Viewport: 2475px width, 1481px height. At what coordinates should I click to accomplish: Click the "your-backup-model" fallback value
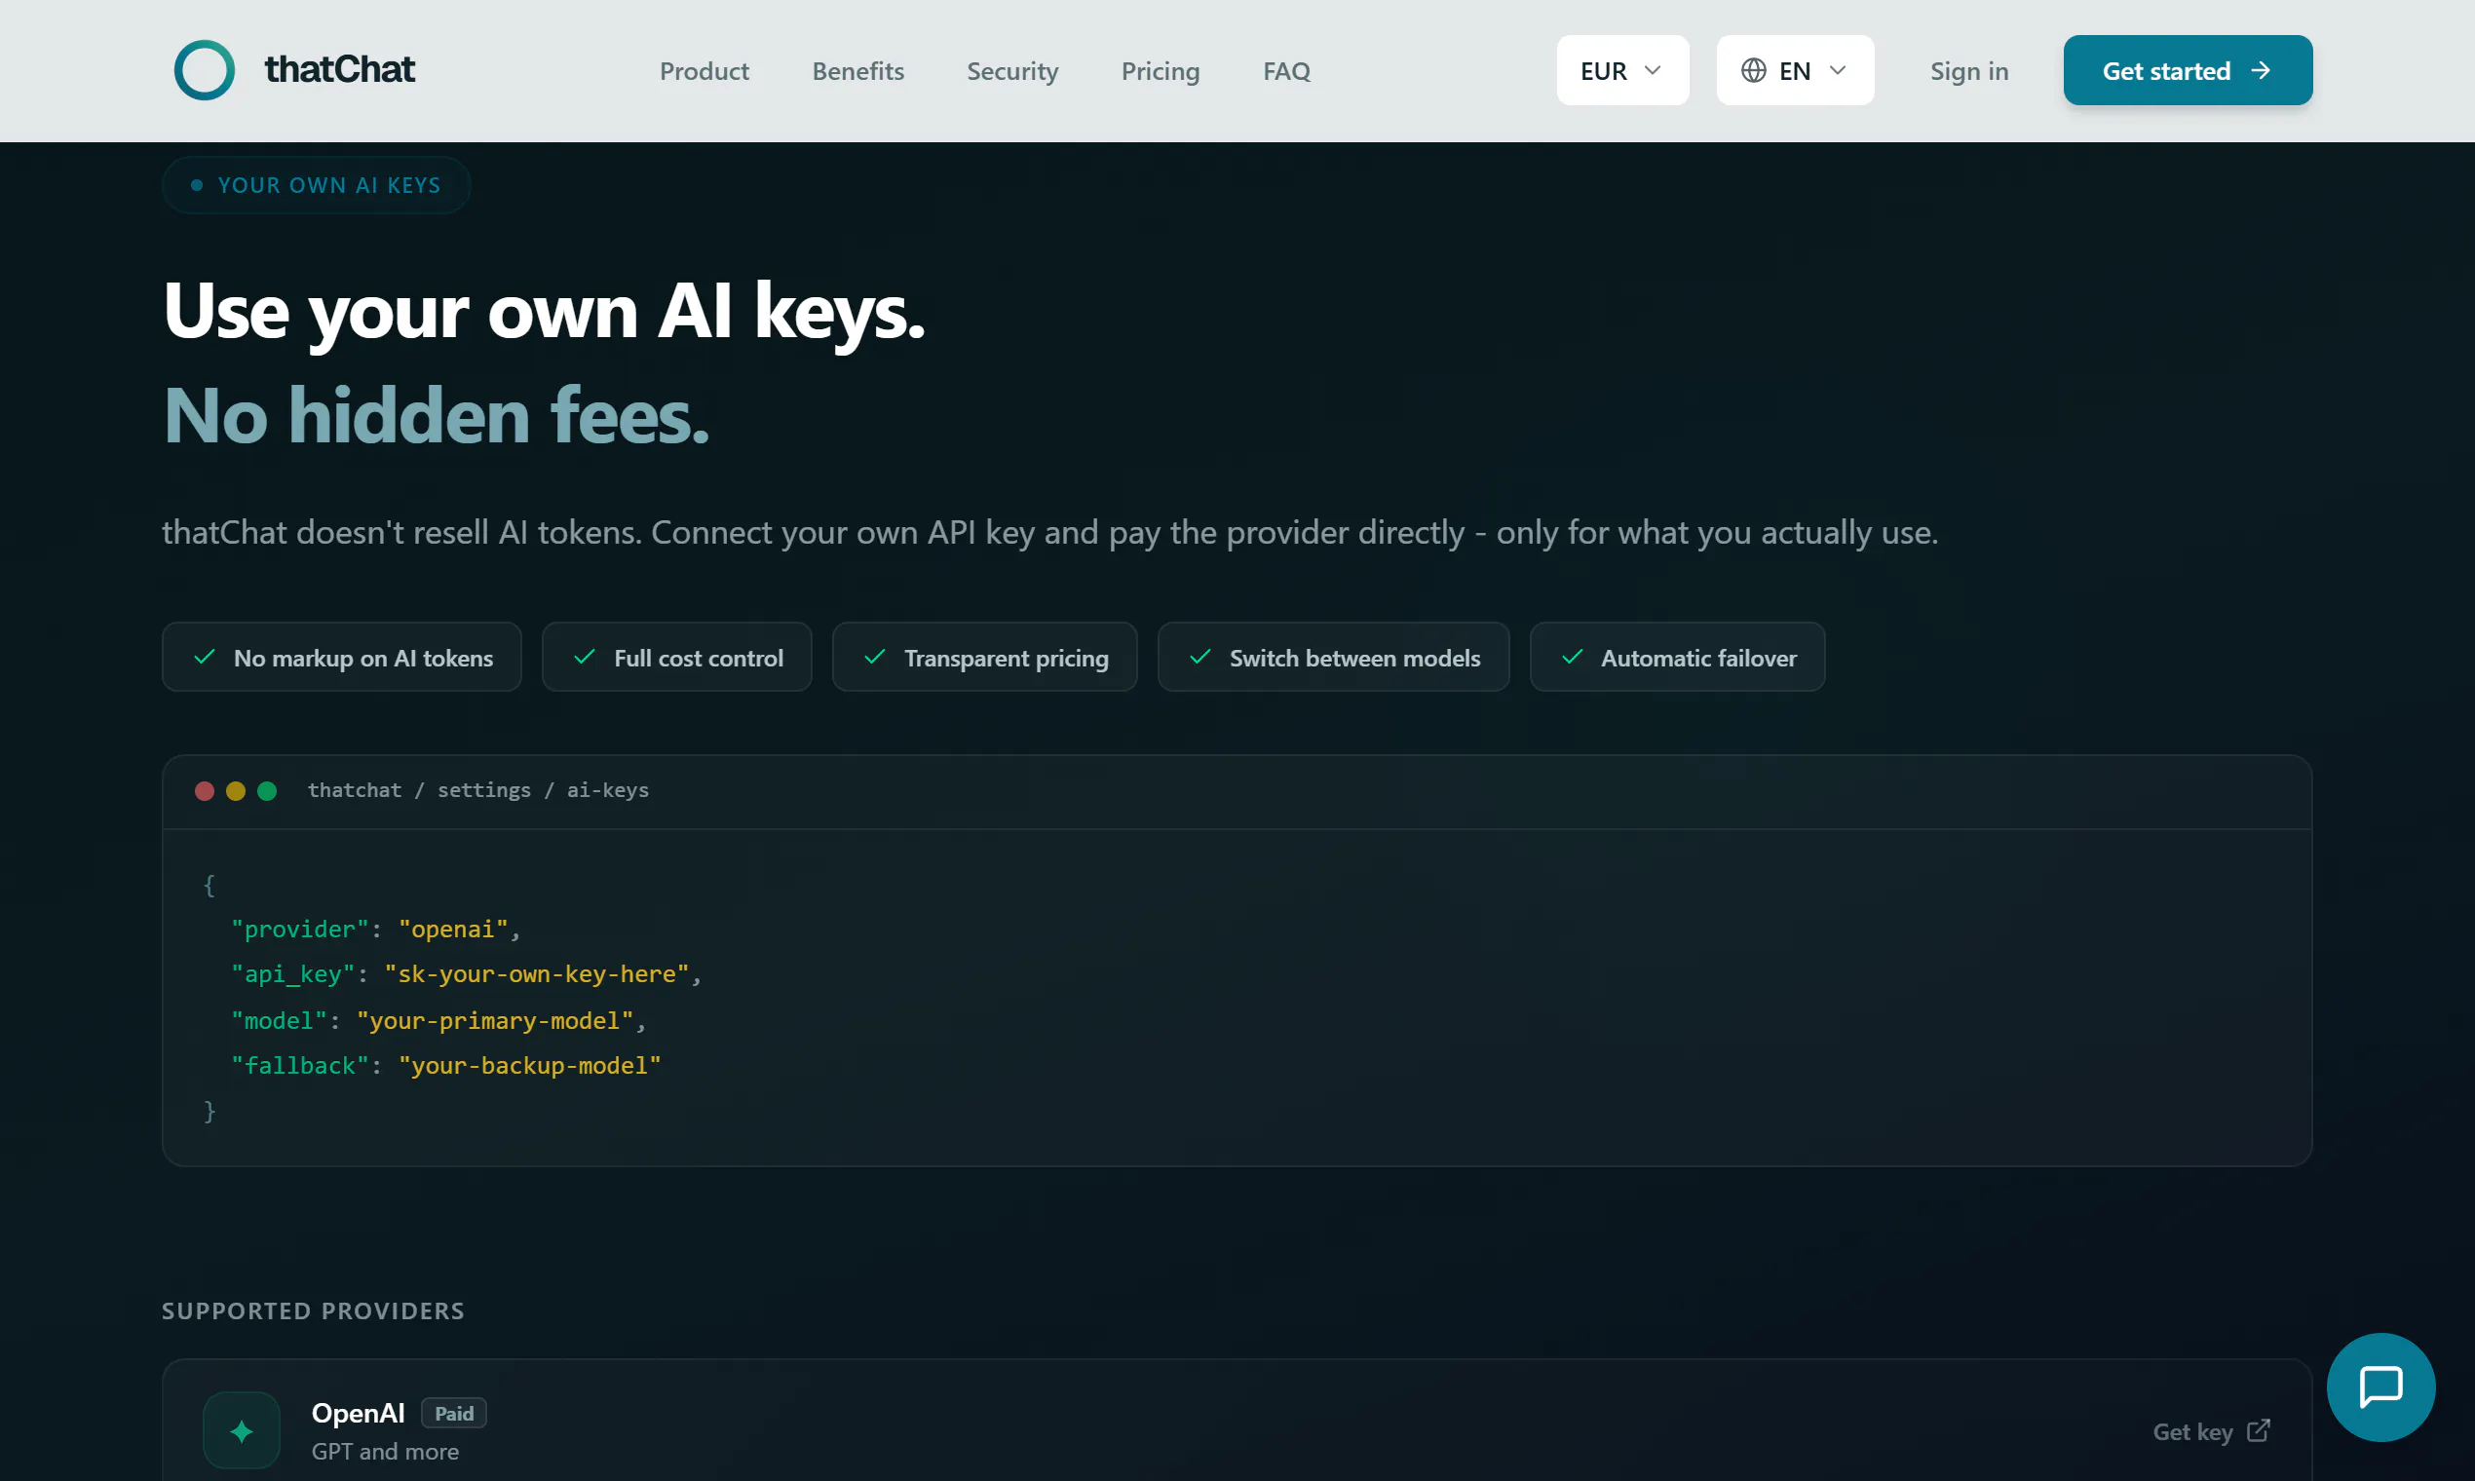530,1066
